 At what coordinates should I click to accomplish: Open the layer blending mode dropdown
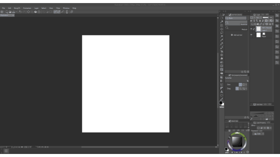click(x=259, y=17)
